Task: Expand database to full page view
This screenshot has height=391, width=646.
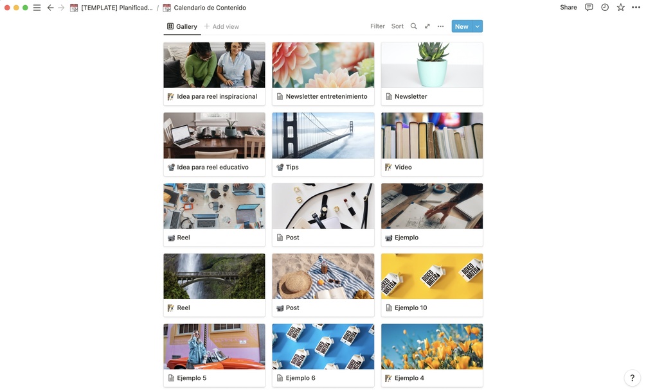Action: (427, 26)
